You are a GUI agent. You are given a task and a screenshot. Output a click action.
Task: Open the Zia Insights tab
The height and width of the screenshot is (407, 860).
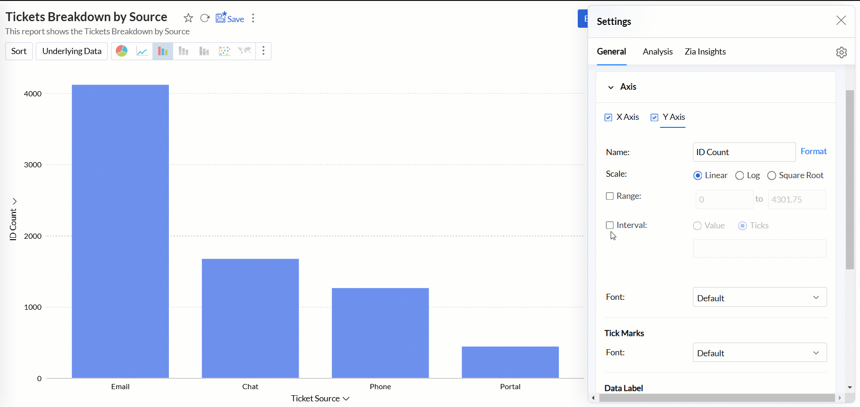click(x=705, y=52)
